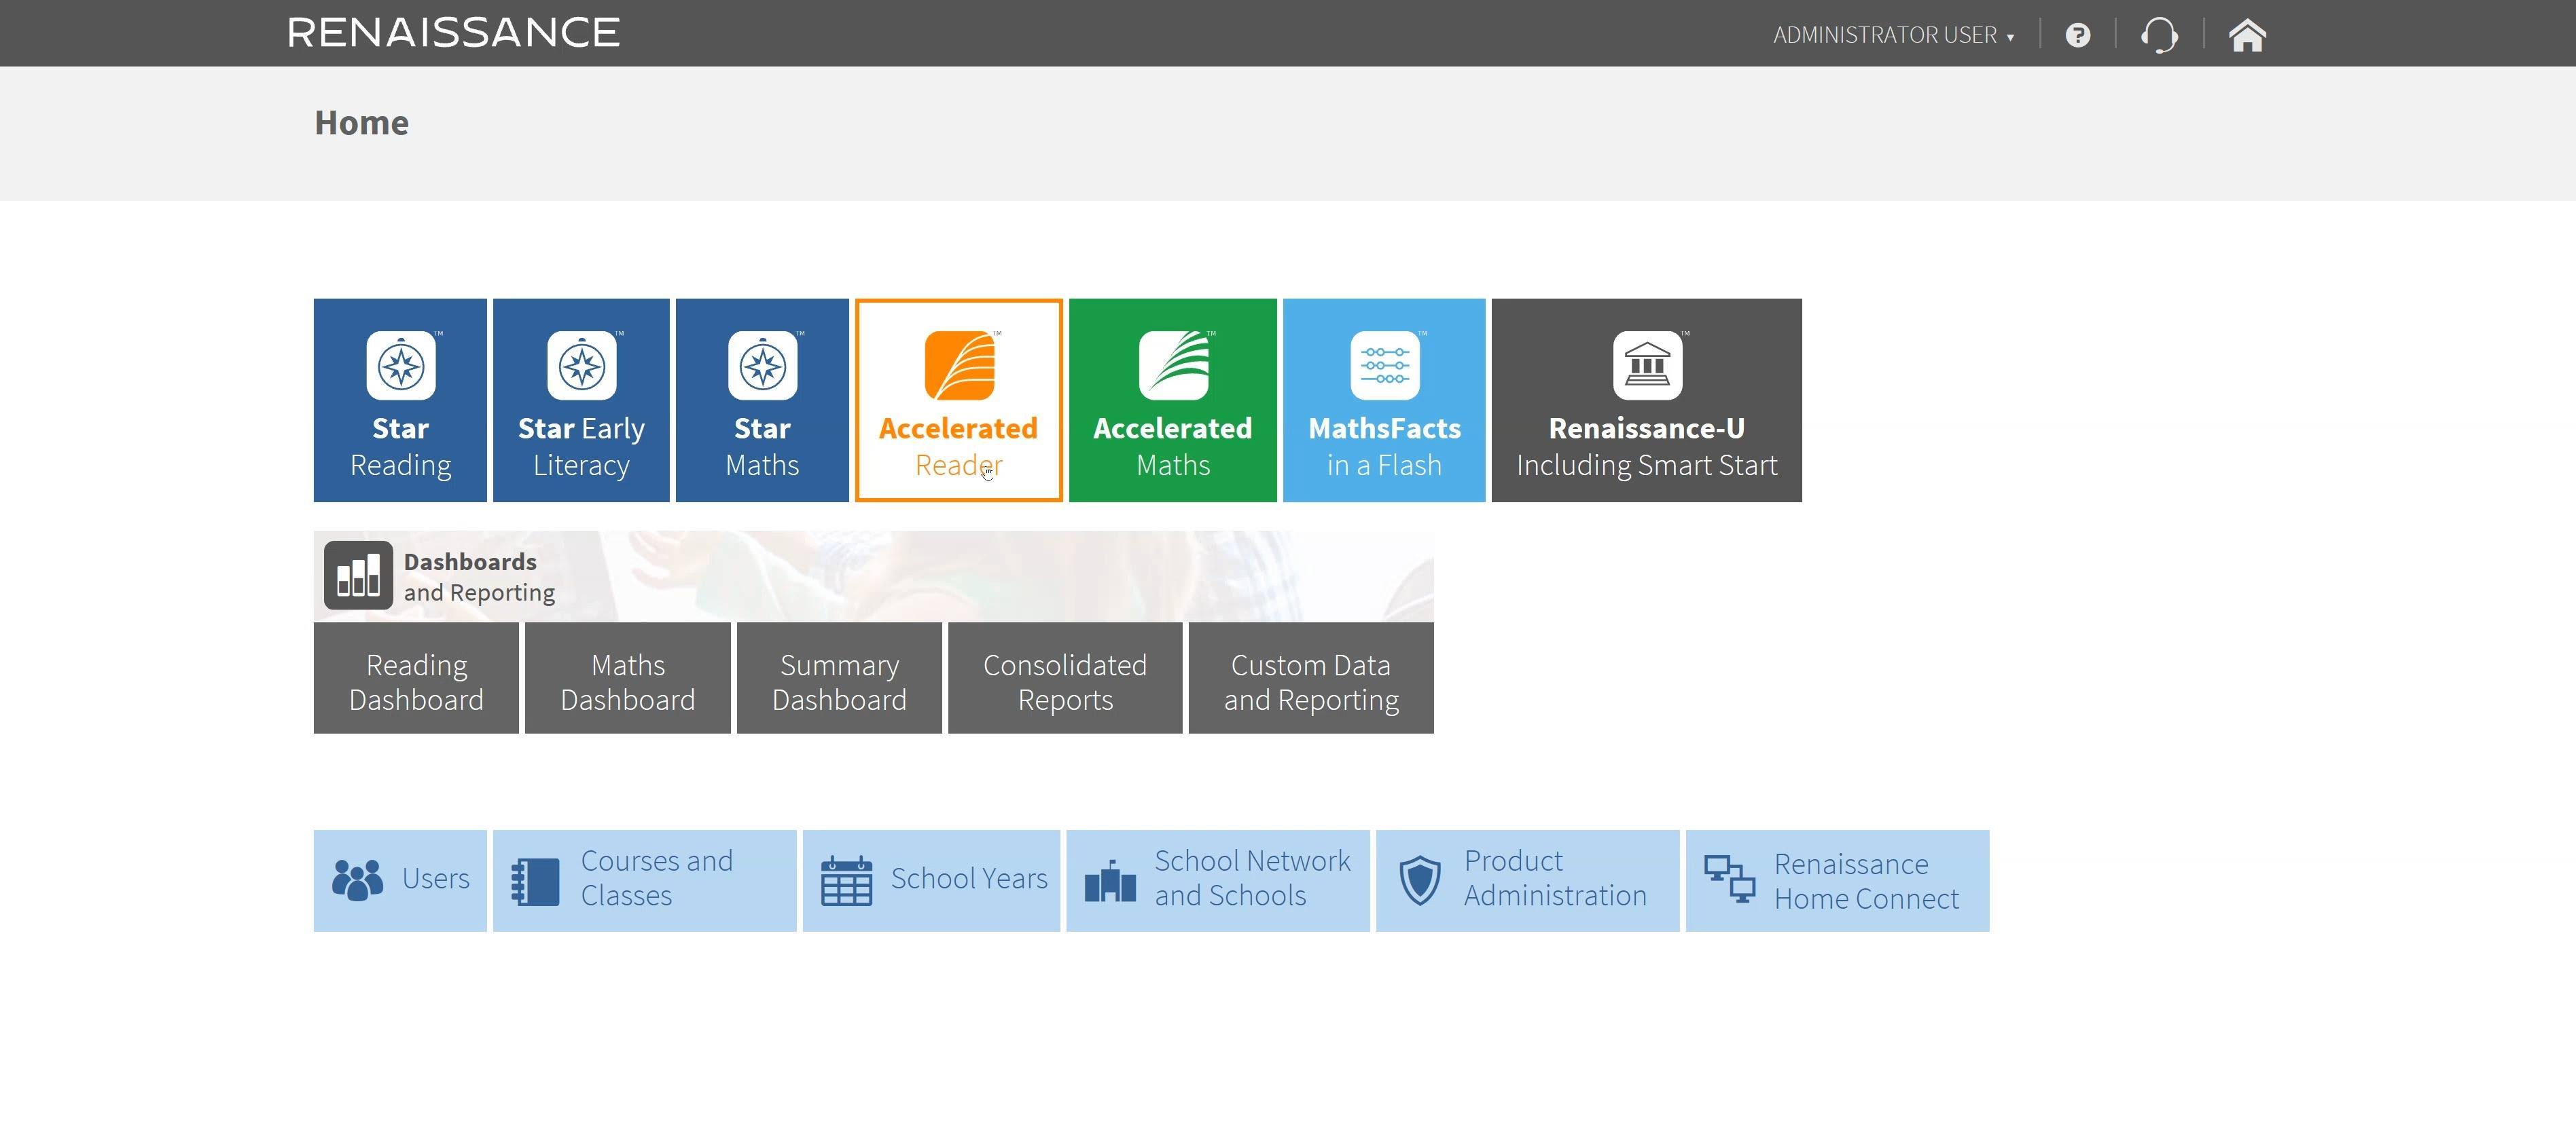Expand the Administrator User dropdown menu

point(1894,36)
